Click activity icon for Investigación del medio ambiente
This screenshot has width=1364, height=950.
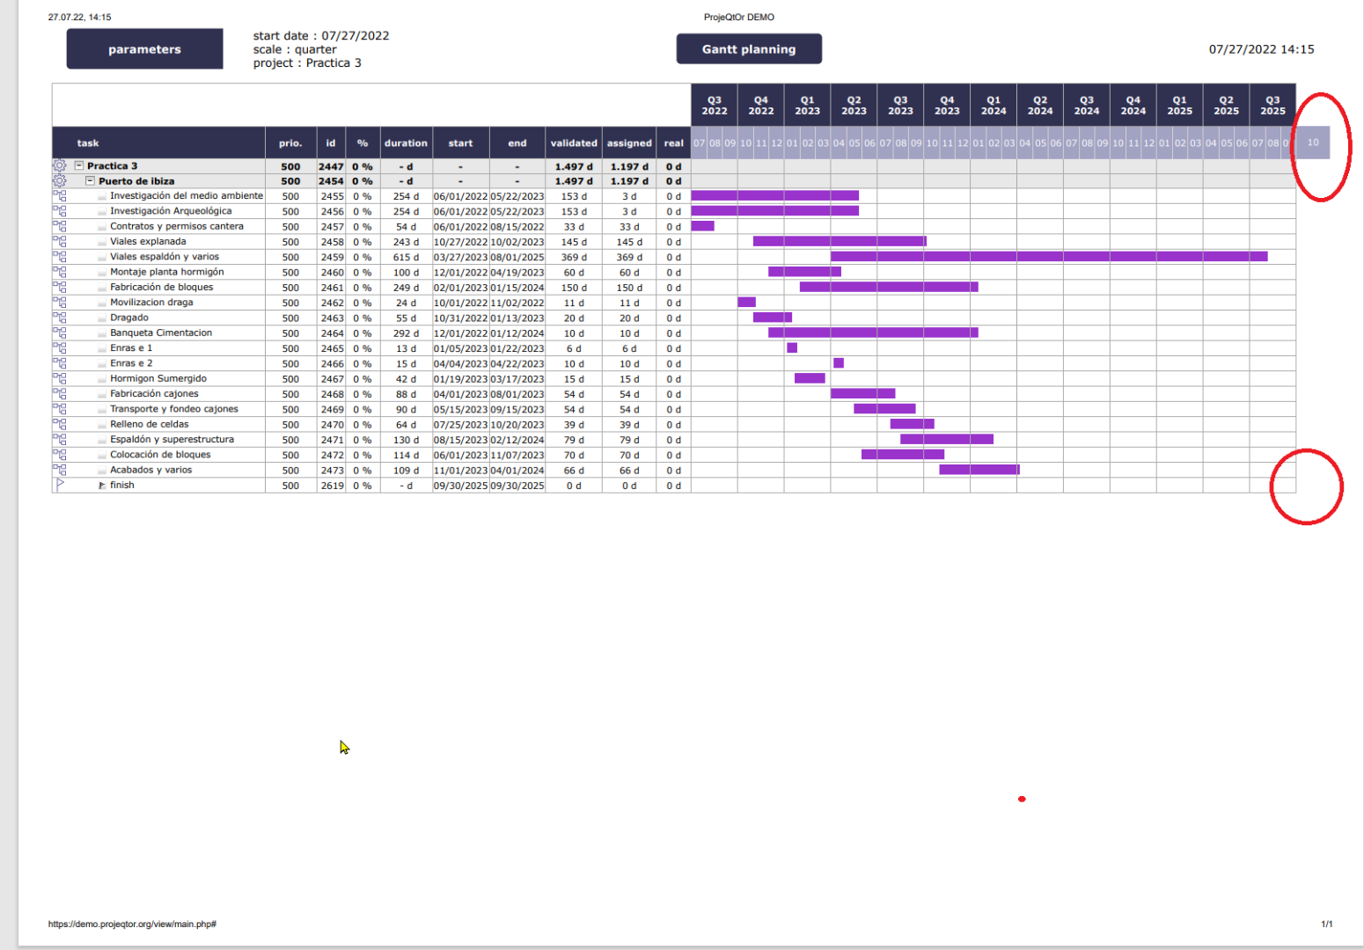59,196
